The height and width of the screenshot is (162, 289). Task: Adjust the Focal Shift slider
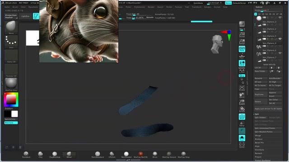click(139, 14)
